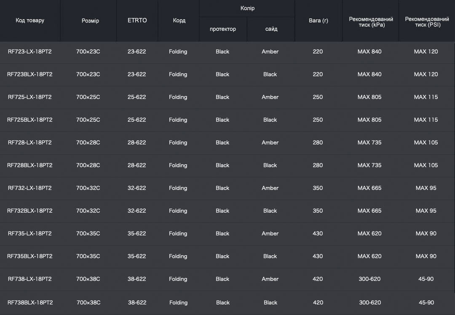The height and width of the screenshot is (315, 455).
Task: Click the сайд sub-header
Action: (x=271, y=29)
